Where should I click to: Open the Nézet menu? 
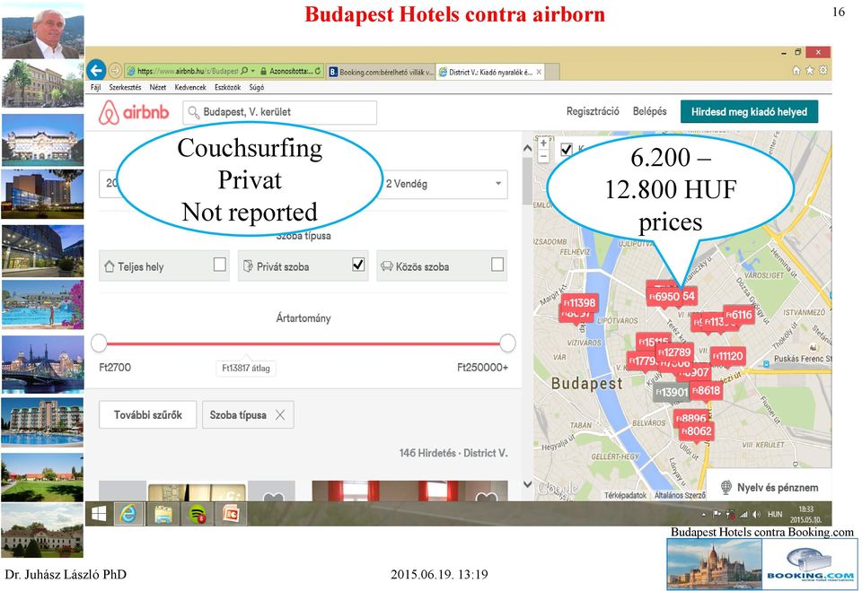click(x=158, y=87)
